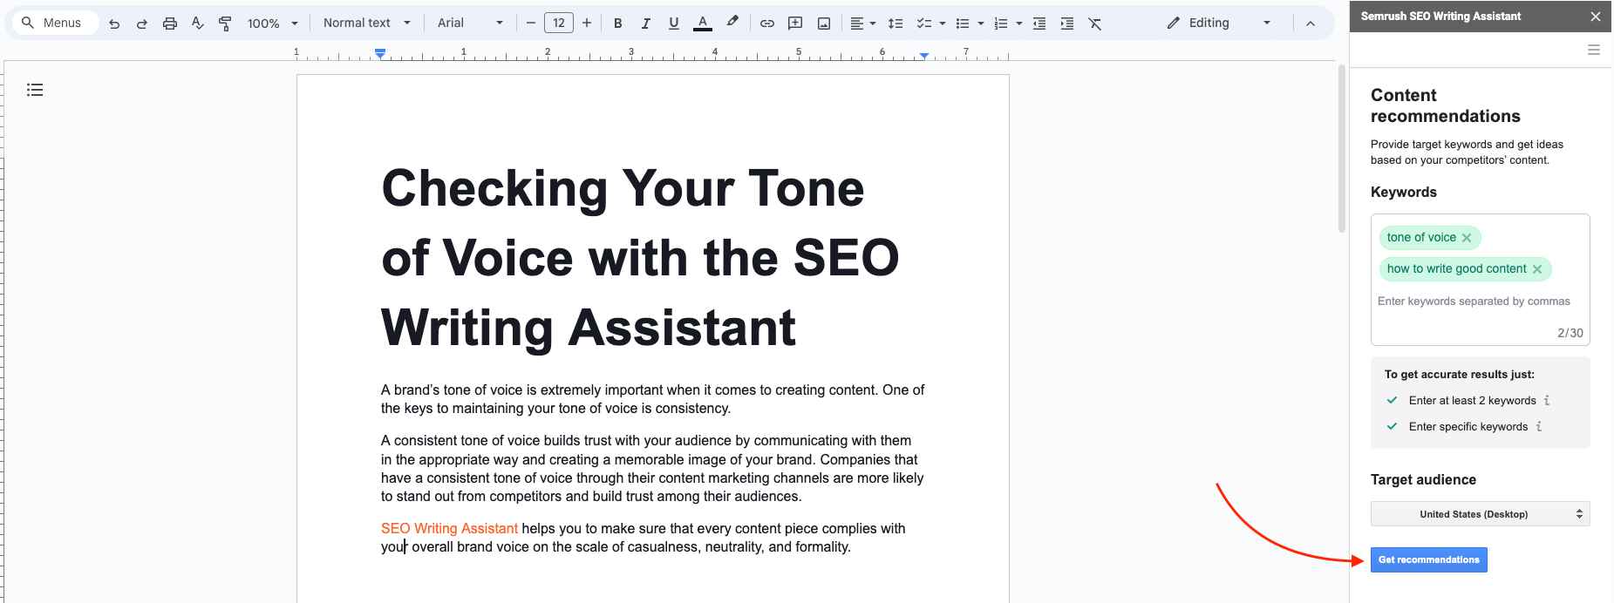Show info for 'Enter specific keywords'
This screenshot has height=603, width=1614.
click(1539, 427)
